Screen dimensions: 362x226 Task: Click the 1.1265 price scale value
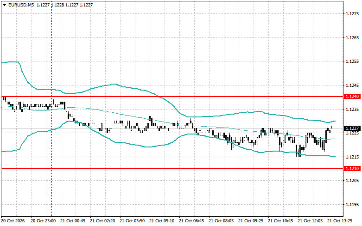point(352,38)
